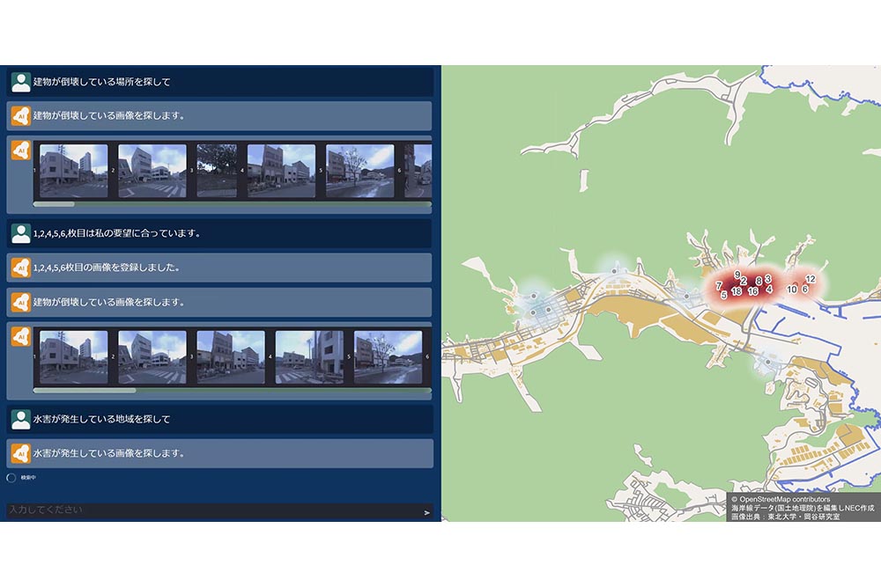Click the AI icon next to 1,2,4,5,6枚目の画像を登録しました
This screenshot has height=587, width=881.
coord(21,267)
